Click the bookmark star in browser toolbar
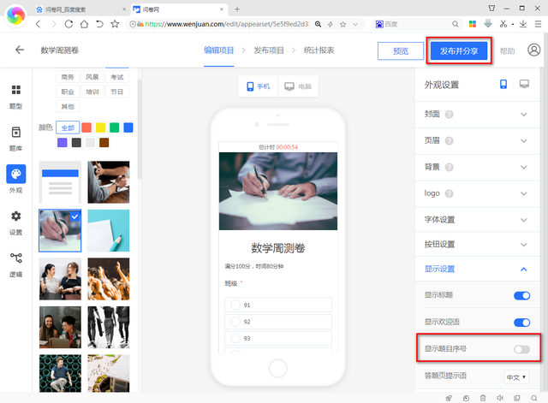 [115, 24]
